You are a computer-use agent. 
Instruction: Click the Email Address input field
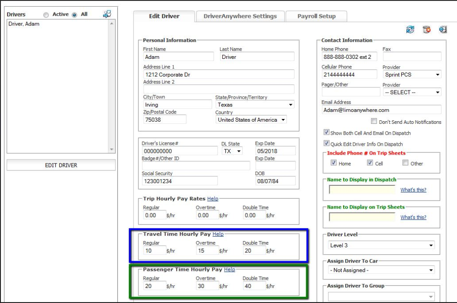point(381,110)
